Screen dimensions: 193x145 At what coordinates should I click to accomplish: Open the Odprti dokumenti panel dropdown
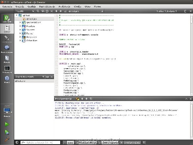[30, 77]
